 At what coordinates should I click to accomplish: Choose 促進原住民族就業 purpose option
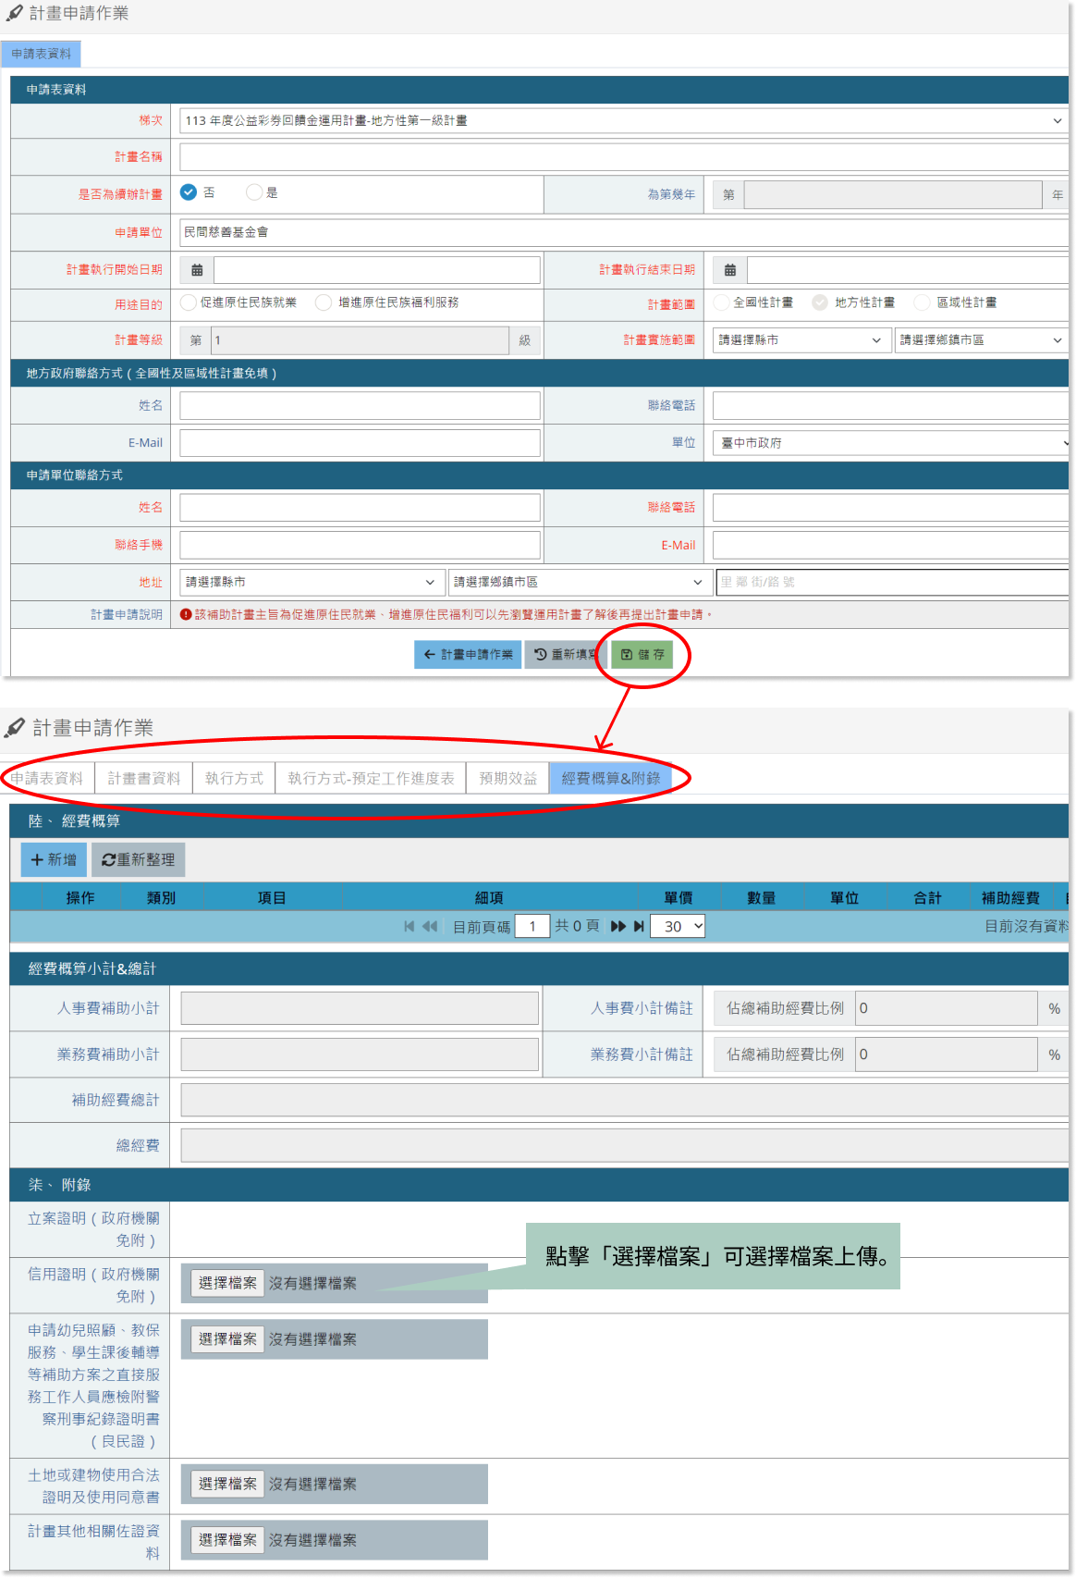coord(189,302)
